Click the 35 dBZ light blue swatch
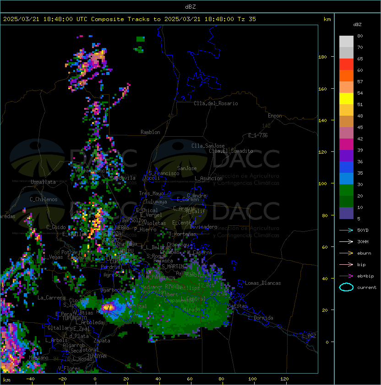The height and width of the screenshot is (385, 381). pos(346,178)
